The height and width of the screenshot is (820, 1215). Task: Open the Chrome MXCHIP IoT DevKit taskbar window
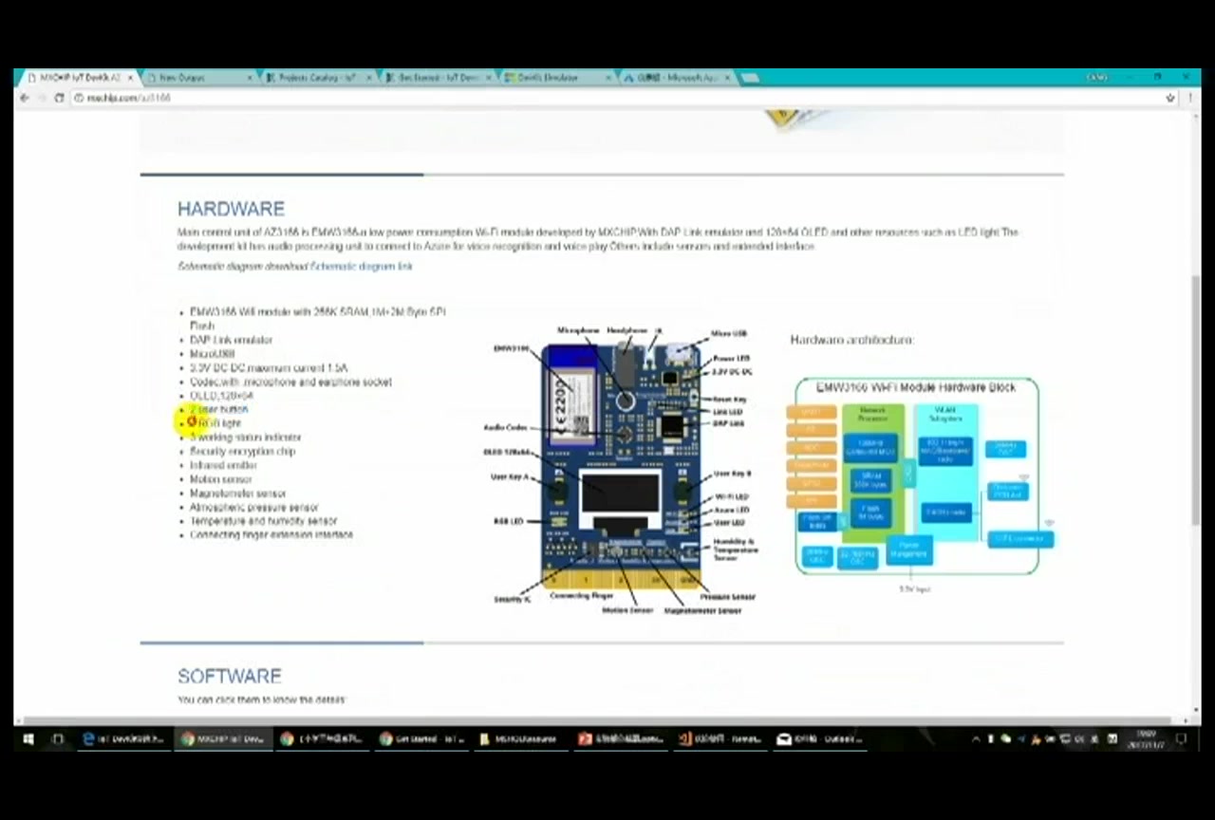pyautogui.click(x=224, y=738)
